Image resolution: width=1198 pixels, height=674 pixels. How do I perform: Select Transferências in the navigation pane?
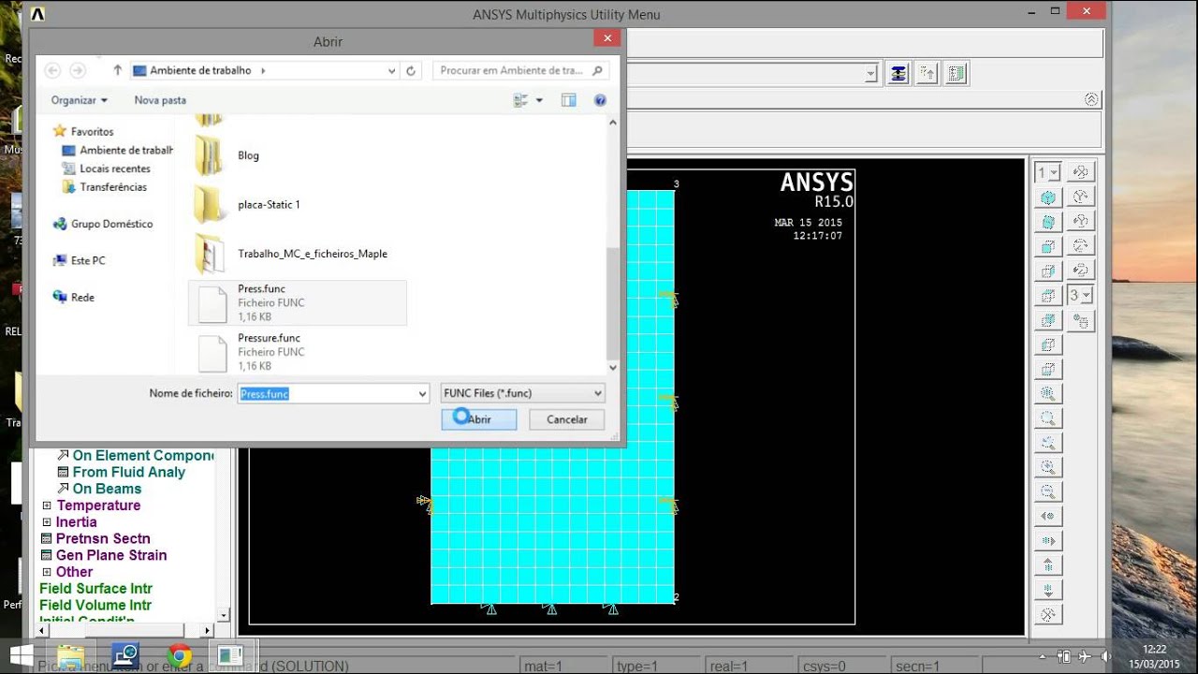coord(104,187)
